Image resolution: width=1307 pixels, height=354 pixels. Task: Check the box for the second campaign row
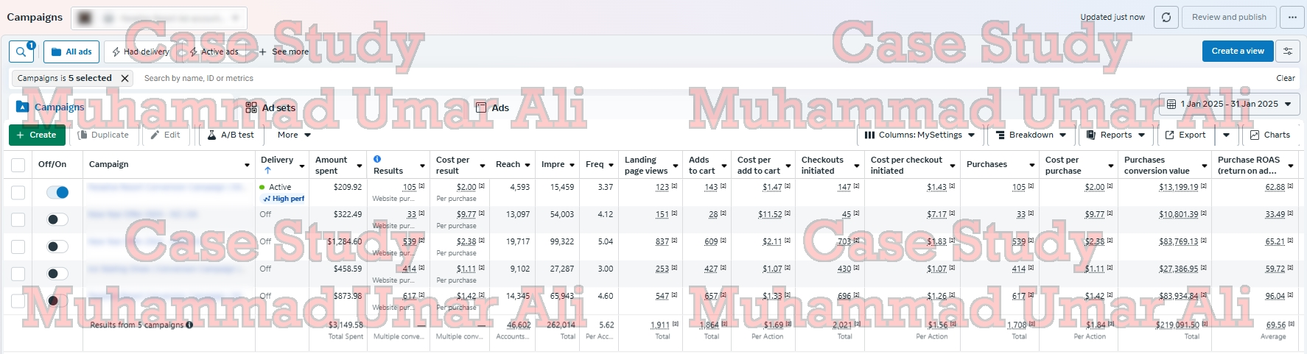pyautogui.click(x=18, y=219)
